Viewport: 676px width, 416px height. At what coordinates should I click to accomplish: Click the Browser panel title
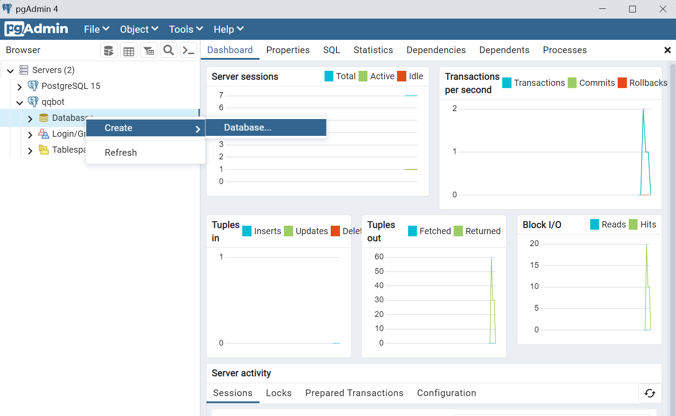coord(23,50)
